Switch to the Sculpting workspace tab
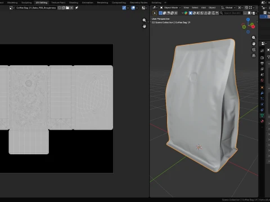270x202 pixels. pos(26,3)
